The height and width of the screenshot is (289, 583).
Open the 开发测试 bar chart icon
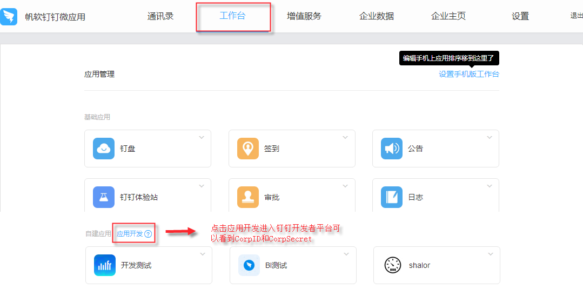pyautogui.click(x=105, y=265)
